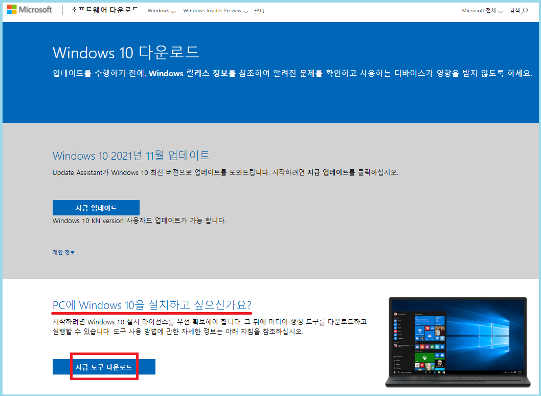Click the Windows 10 2021년 11월 업데이트 heading
Image resolution: width=541 pixels, height=396 pixels.
131,156
